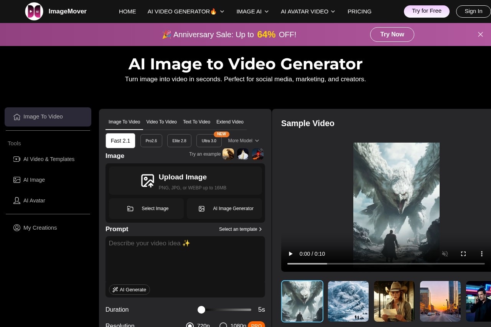Choose the Pro2.6 model
This screenshot has width=491, height=327.
coord(151,141)
